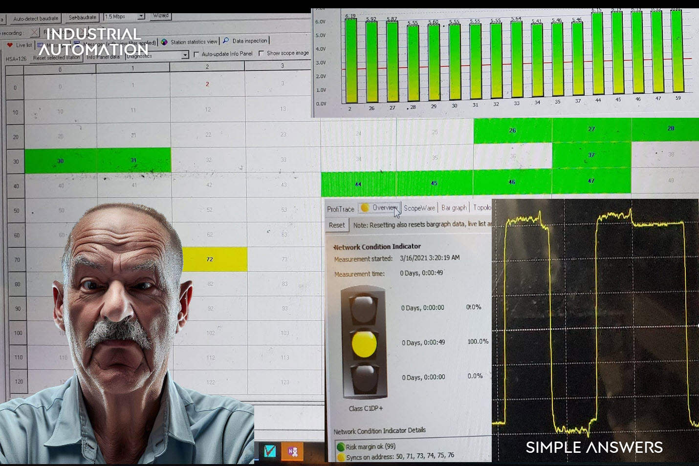Open the Station statistics view tab
The width and height of the screenshot is (699, 466).
[189, 42]
